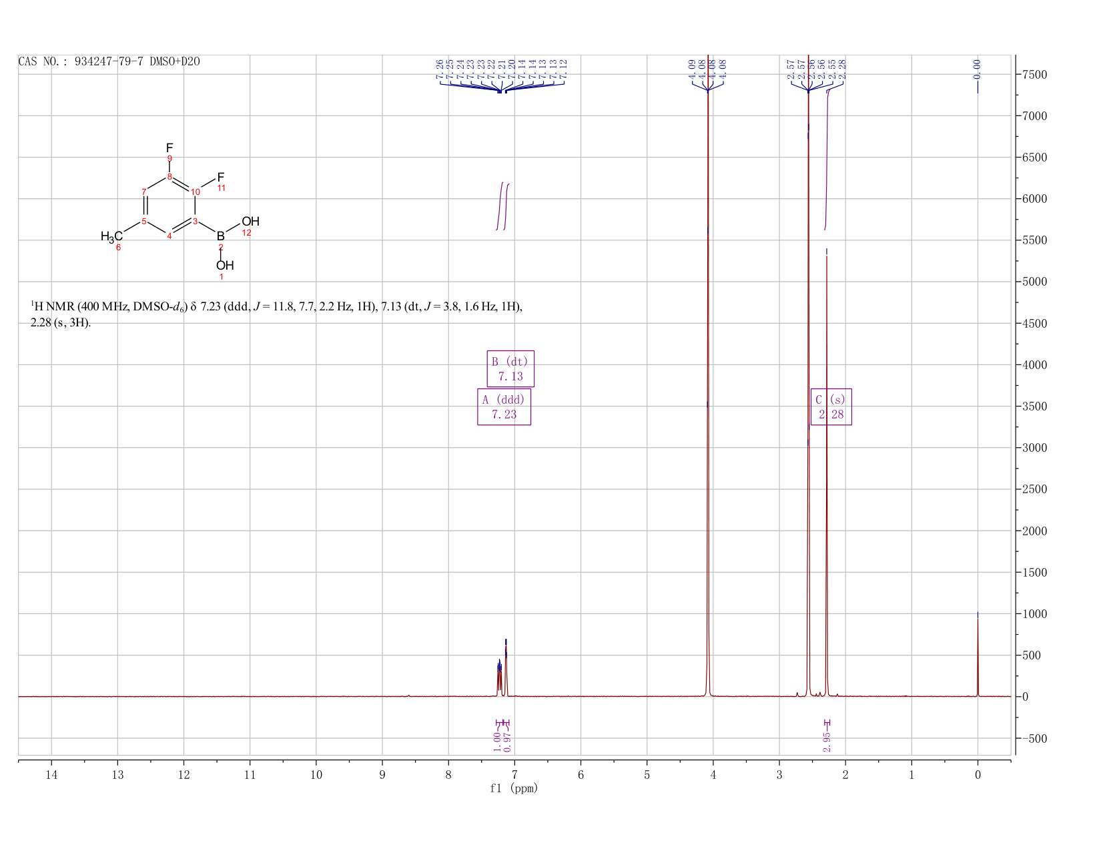The image size is (1101, 851).
Task: Click ppm axis tick label 11
Action: click(250, 774)
